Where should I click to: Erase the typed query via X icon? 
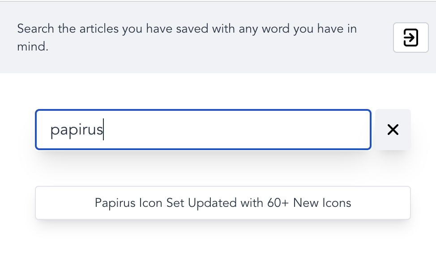click(393, 130)
